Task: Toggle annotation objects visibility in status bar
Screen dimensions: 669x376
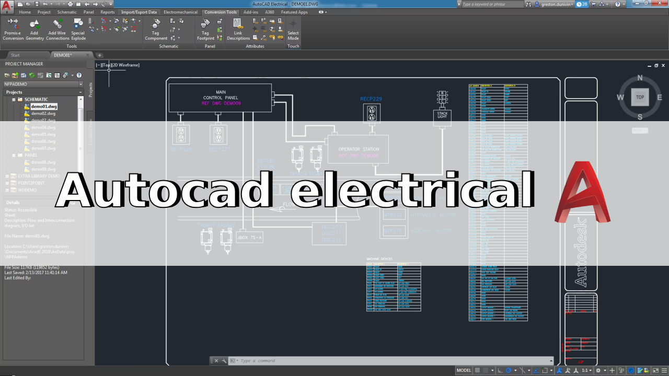Action: point(559,370)
